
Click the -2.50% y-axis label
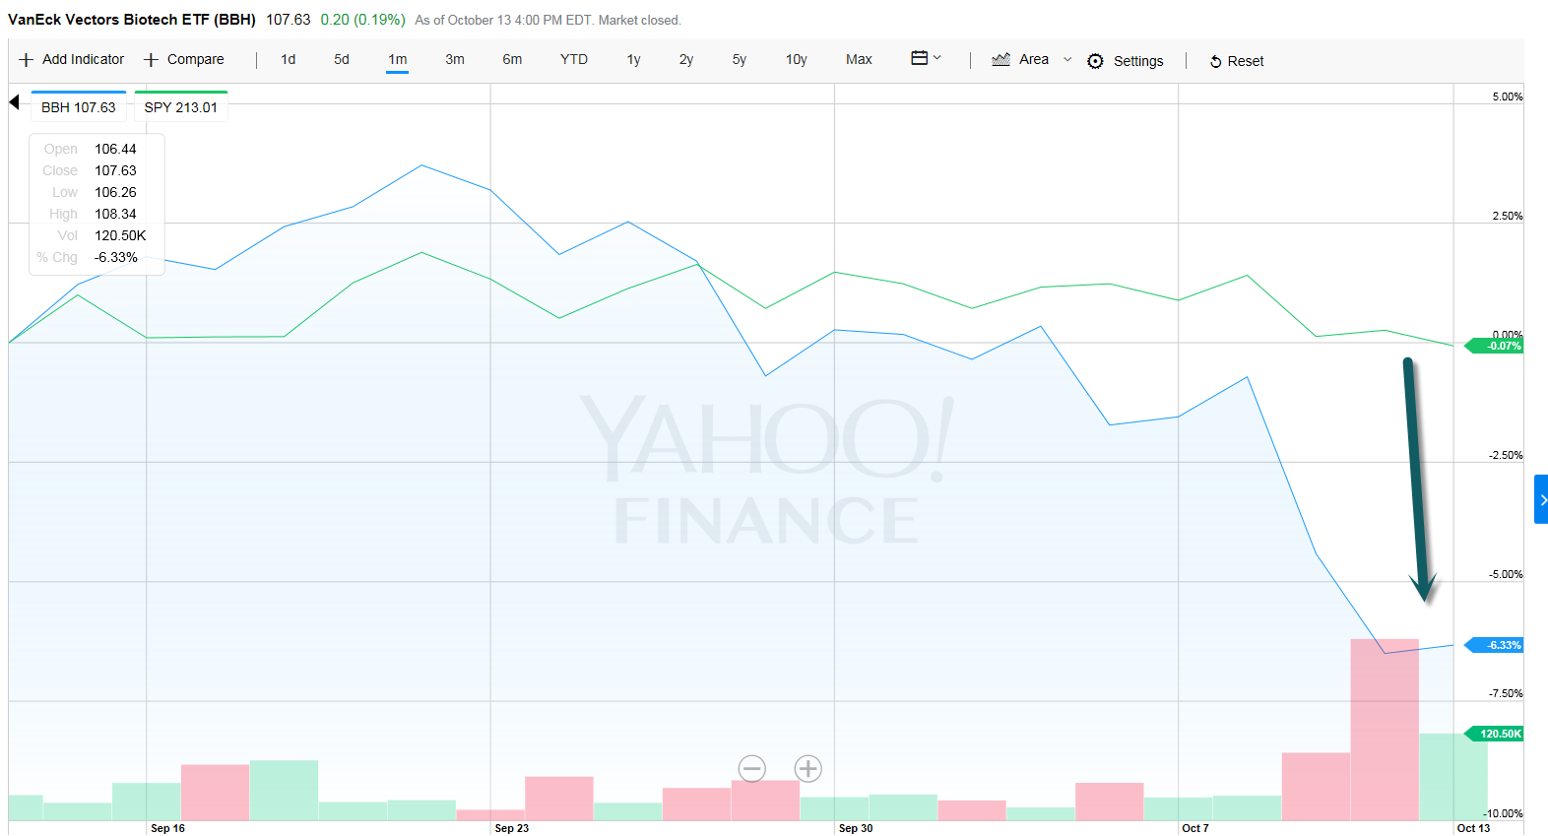point(1506,455)
